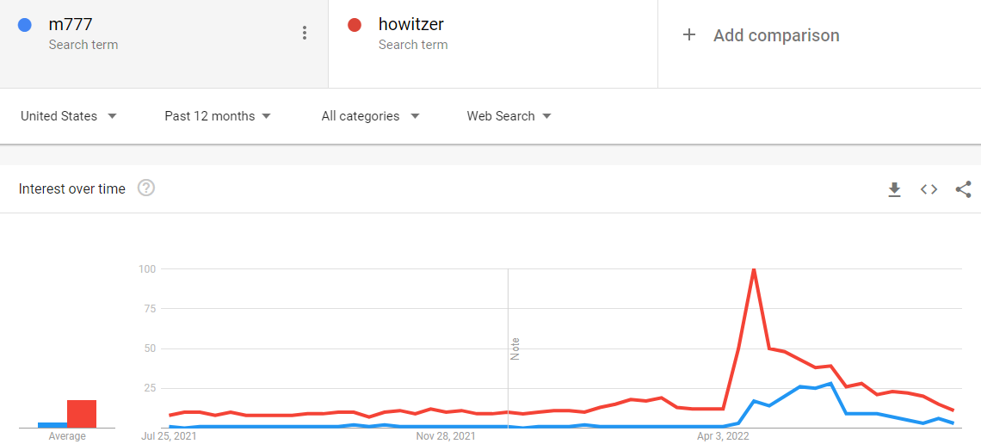Click the Apr 3, 2022 axis label
The image size is (981, 444).
(723, 435)
